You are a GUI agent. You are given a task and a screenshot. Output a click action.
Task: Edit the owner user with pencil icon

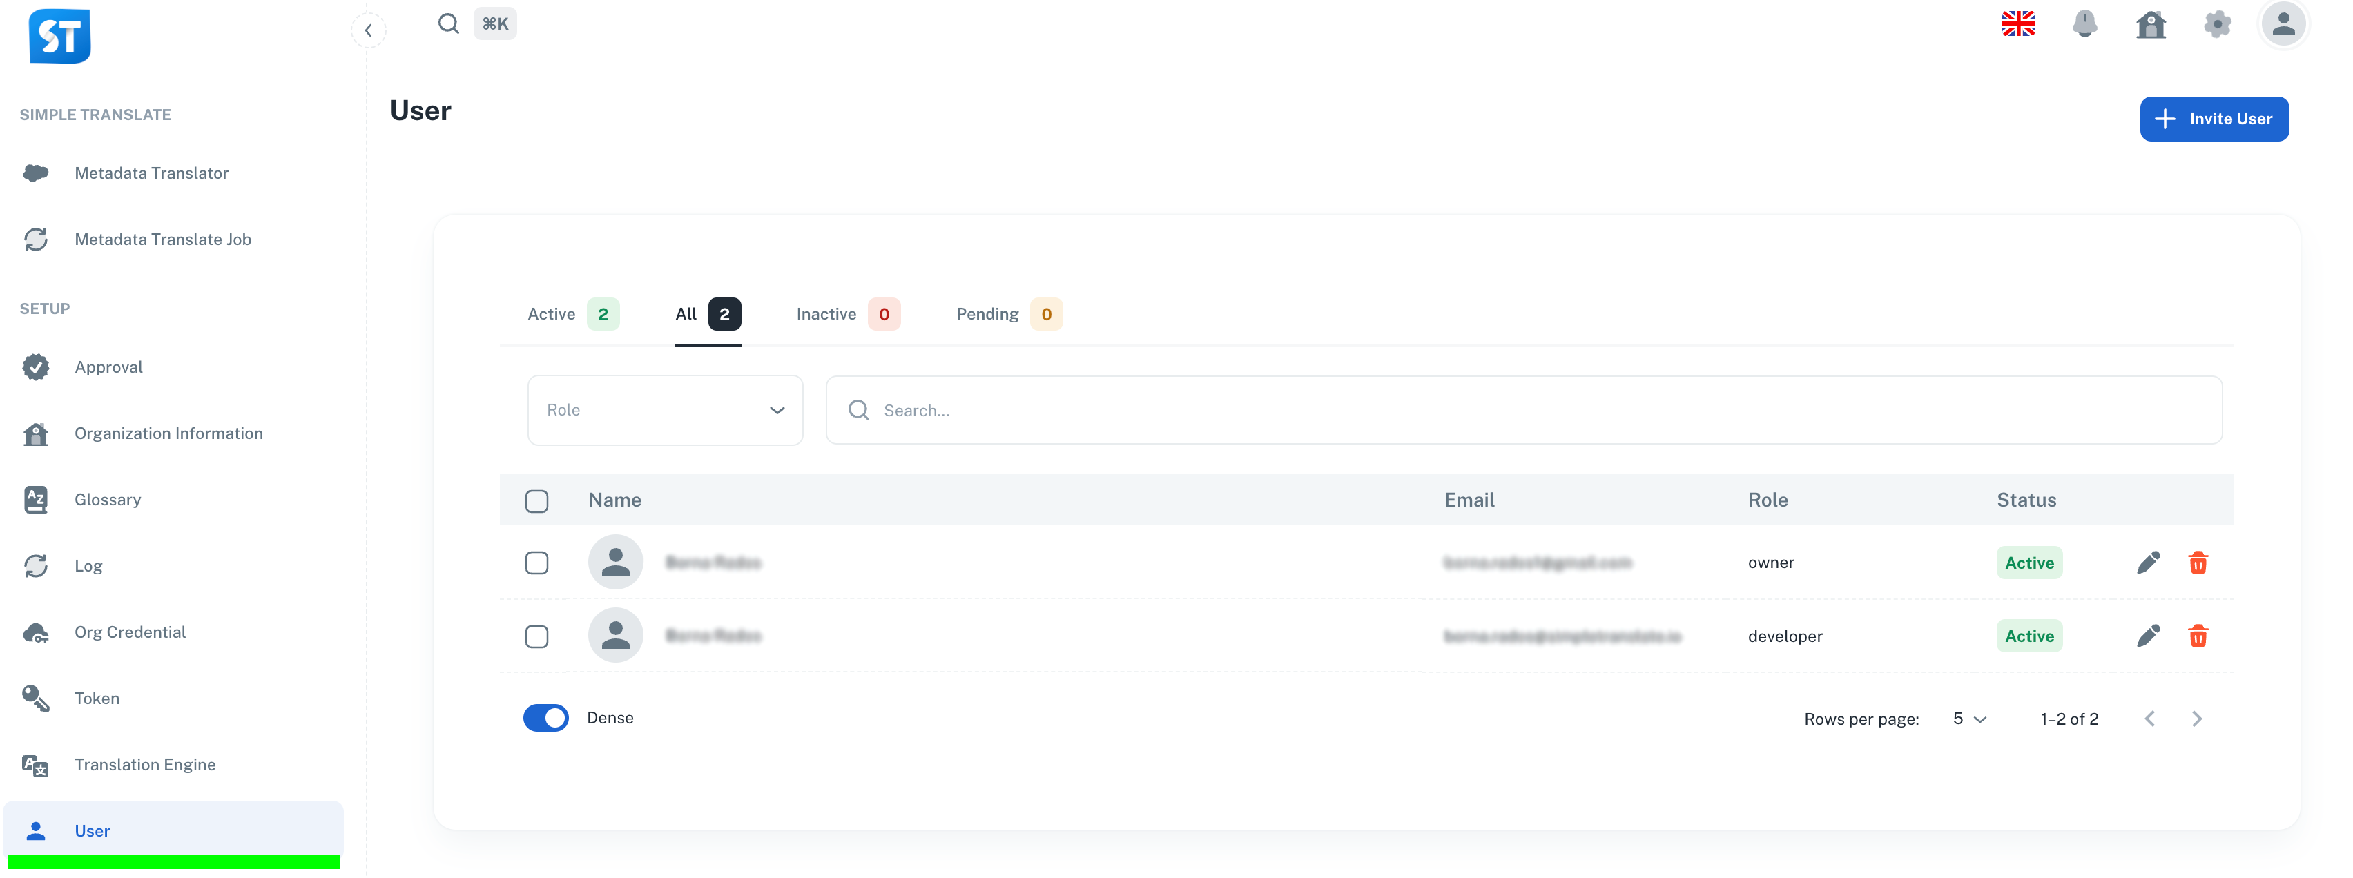pos(2147,563)
